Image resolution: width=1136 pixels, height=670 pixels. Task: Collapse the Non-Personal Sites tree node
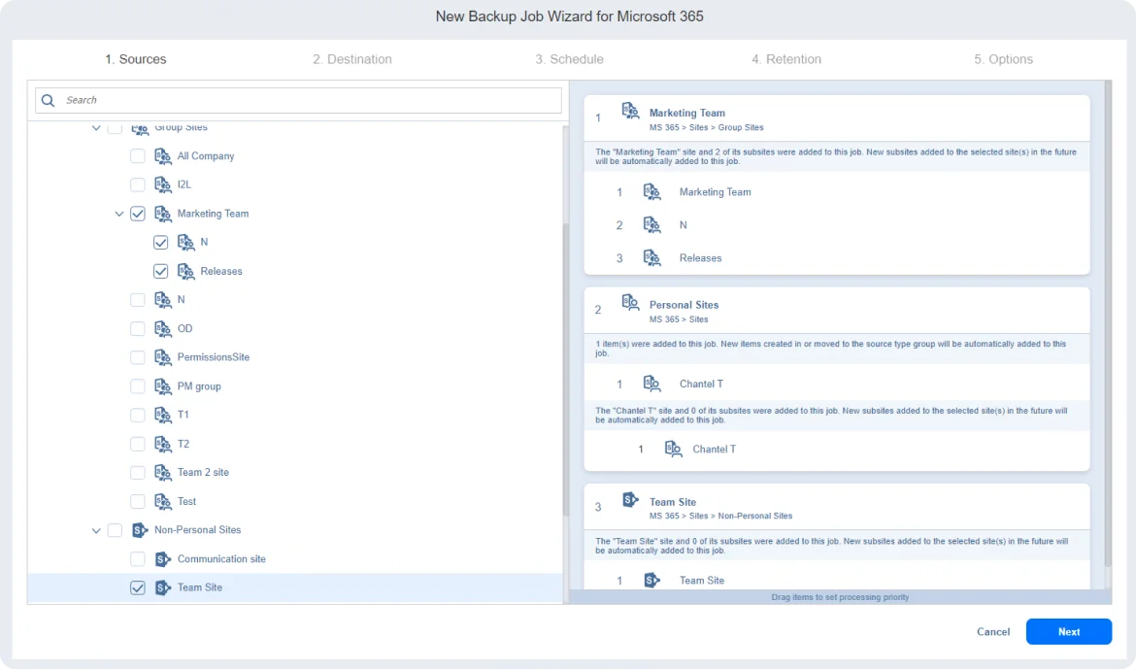pyautogui.click(x=96, y=530)
